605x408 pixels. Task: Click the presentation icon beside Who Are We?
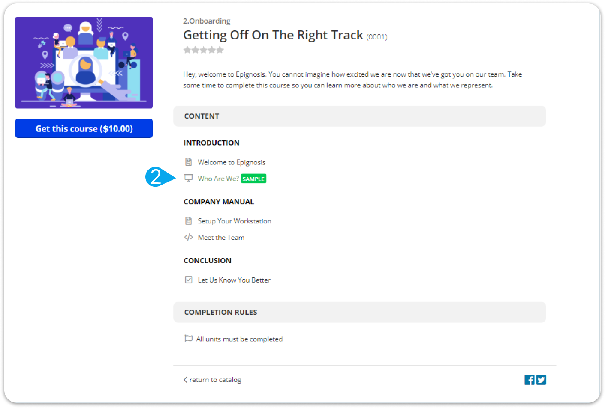(188, 178)
